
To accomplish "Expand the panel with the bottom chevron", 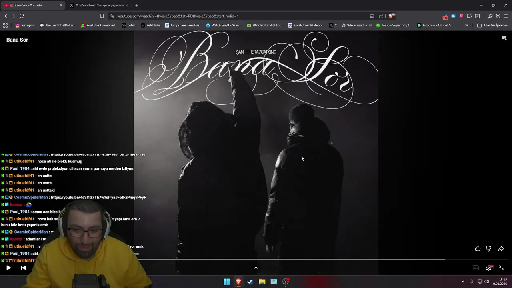I will coord(256,268).
